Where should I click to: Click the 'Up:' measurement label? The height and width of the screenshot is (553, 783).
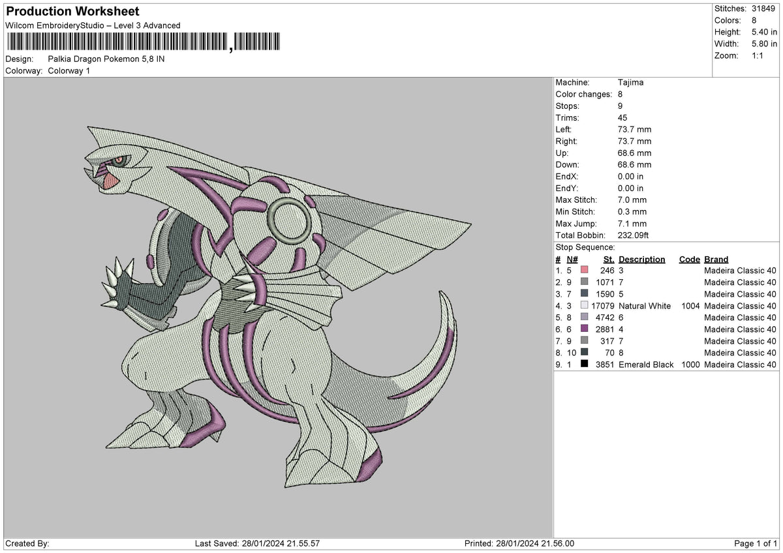562,153
